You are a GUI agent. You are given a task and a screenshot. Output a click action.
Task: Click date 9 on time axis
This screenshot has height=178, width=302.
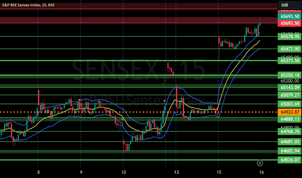tap(81, 172)
